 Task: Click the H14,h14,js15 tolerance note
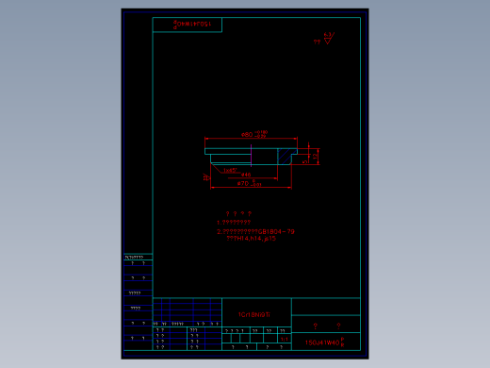tap(252, 239)
